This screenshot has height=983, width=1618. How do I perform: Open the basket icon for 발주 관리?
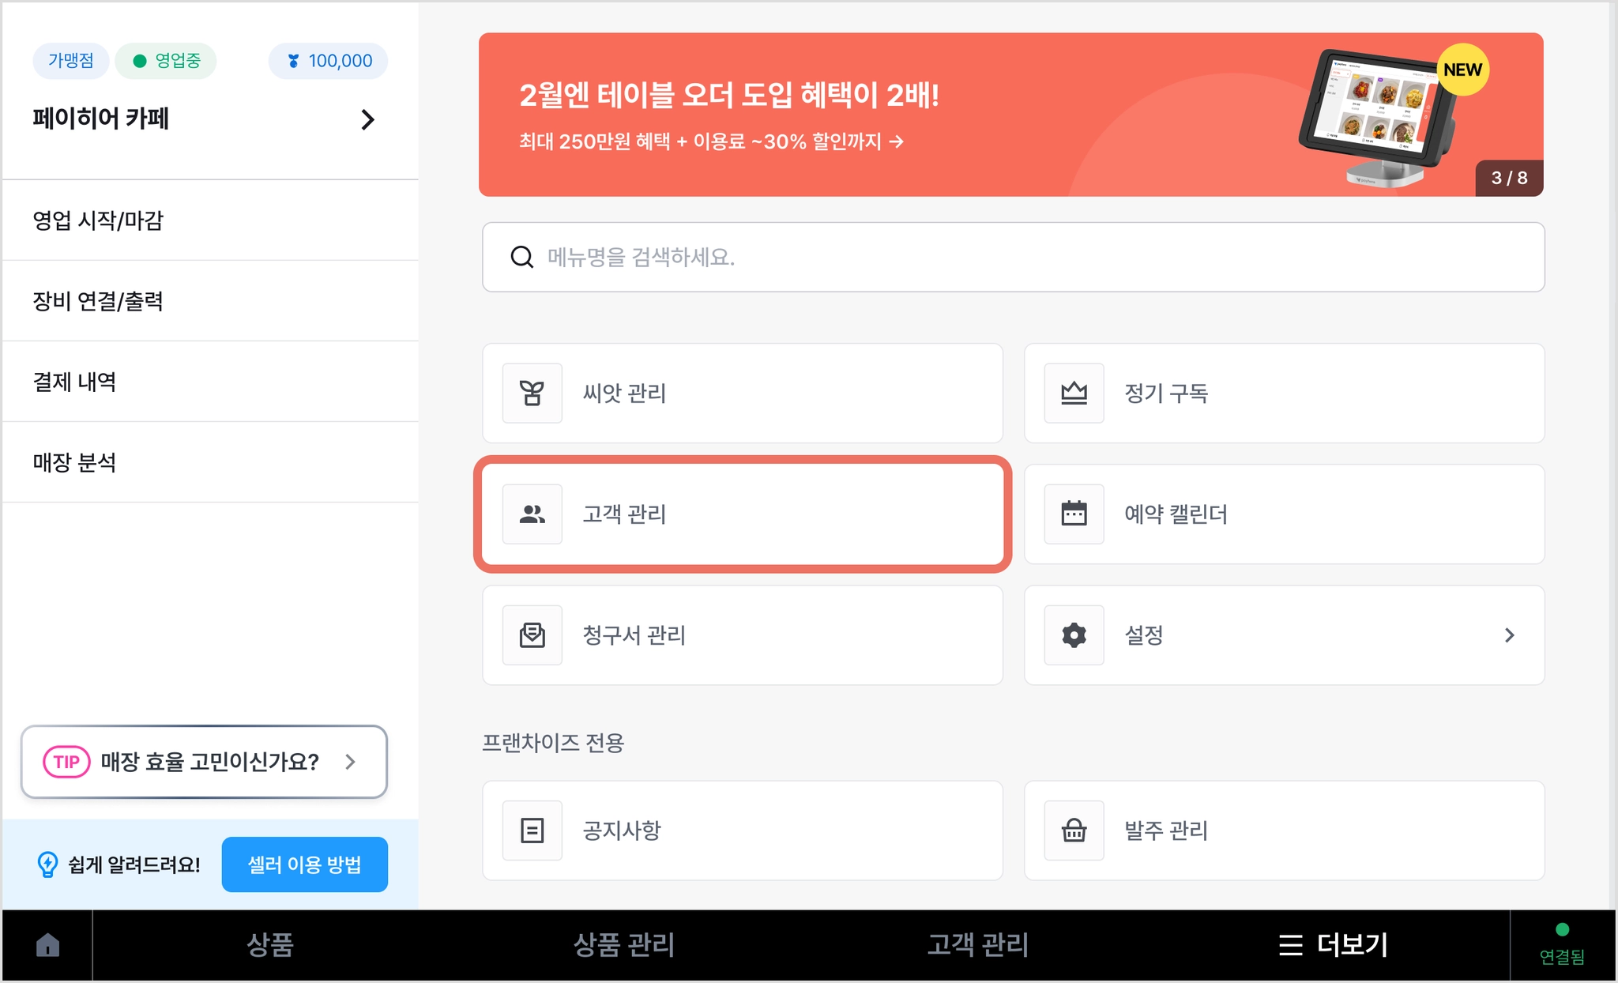pyautogui.click(x=1074, y=830)
